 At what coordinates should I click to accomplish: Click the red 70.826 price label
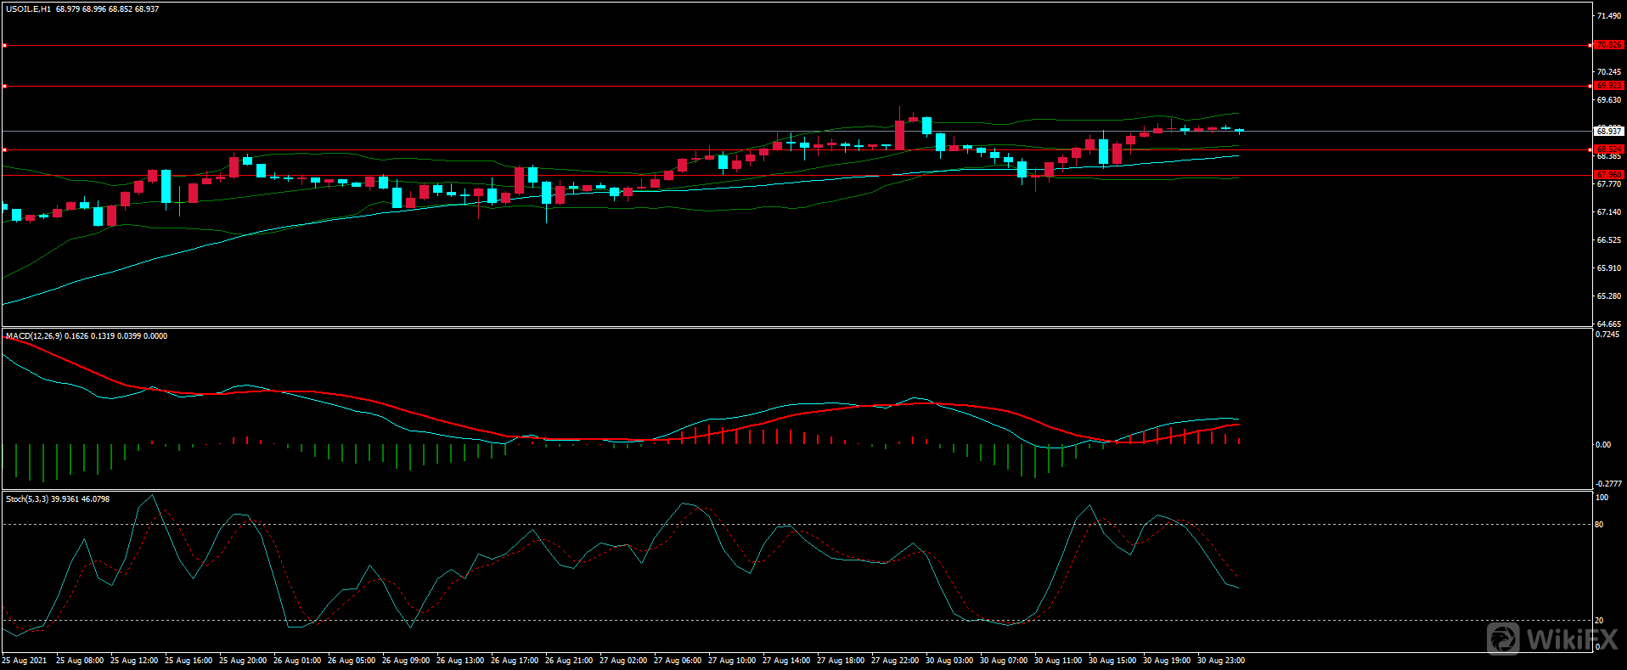[x=1608, y=45]
